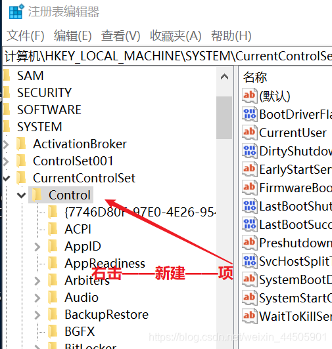
Task: Expand the ActivationBroker key
Action: [7, 144]
